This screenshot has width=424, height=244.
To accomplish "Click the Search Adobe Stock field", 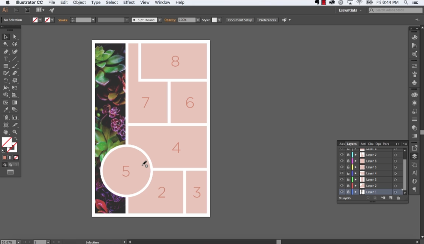I will 395,10.
